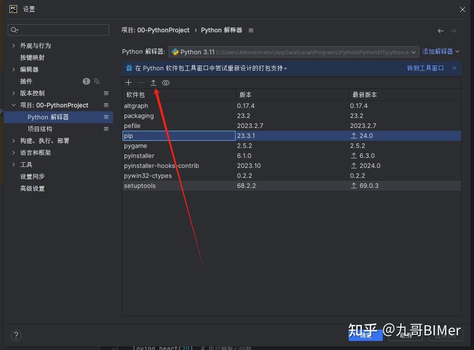Viewport: 474px width, 350px height.
Task: Open the help question mark button
Action: 16,335
